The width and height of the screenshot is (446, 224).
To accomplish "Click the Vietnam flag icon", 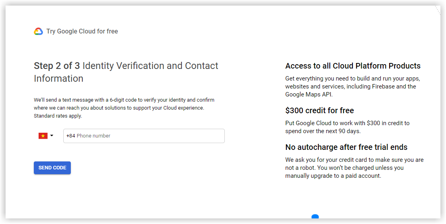I will click(x=43, y=136).
